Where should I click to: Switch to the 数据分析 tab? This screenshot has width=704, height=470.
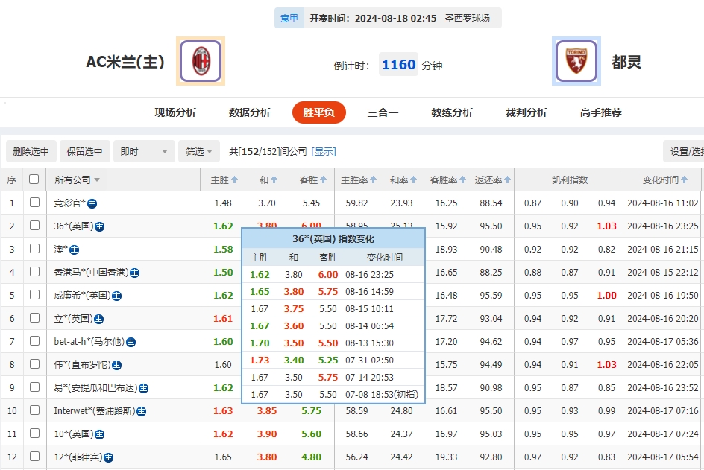249,112
